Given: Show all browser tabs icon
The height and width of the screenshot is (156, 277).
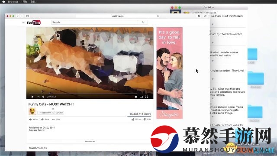Looking at the screenshot, I should pyautogui.click(x=205, y=16).
